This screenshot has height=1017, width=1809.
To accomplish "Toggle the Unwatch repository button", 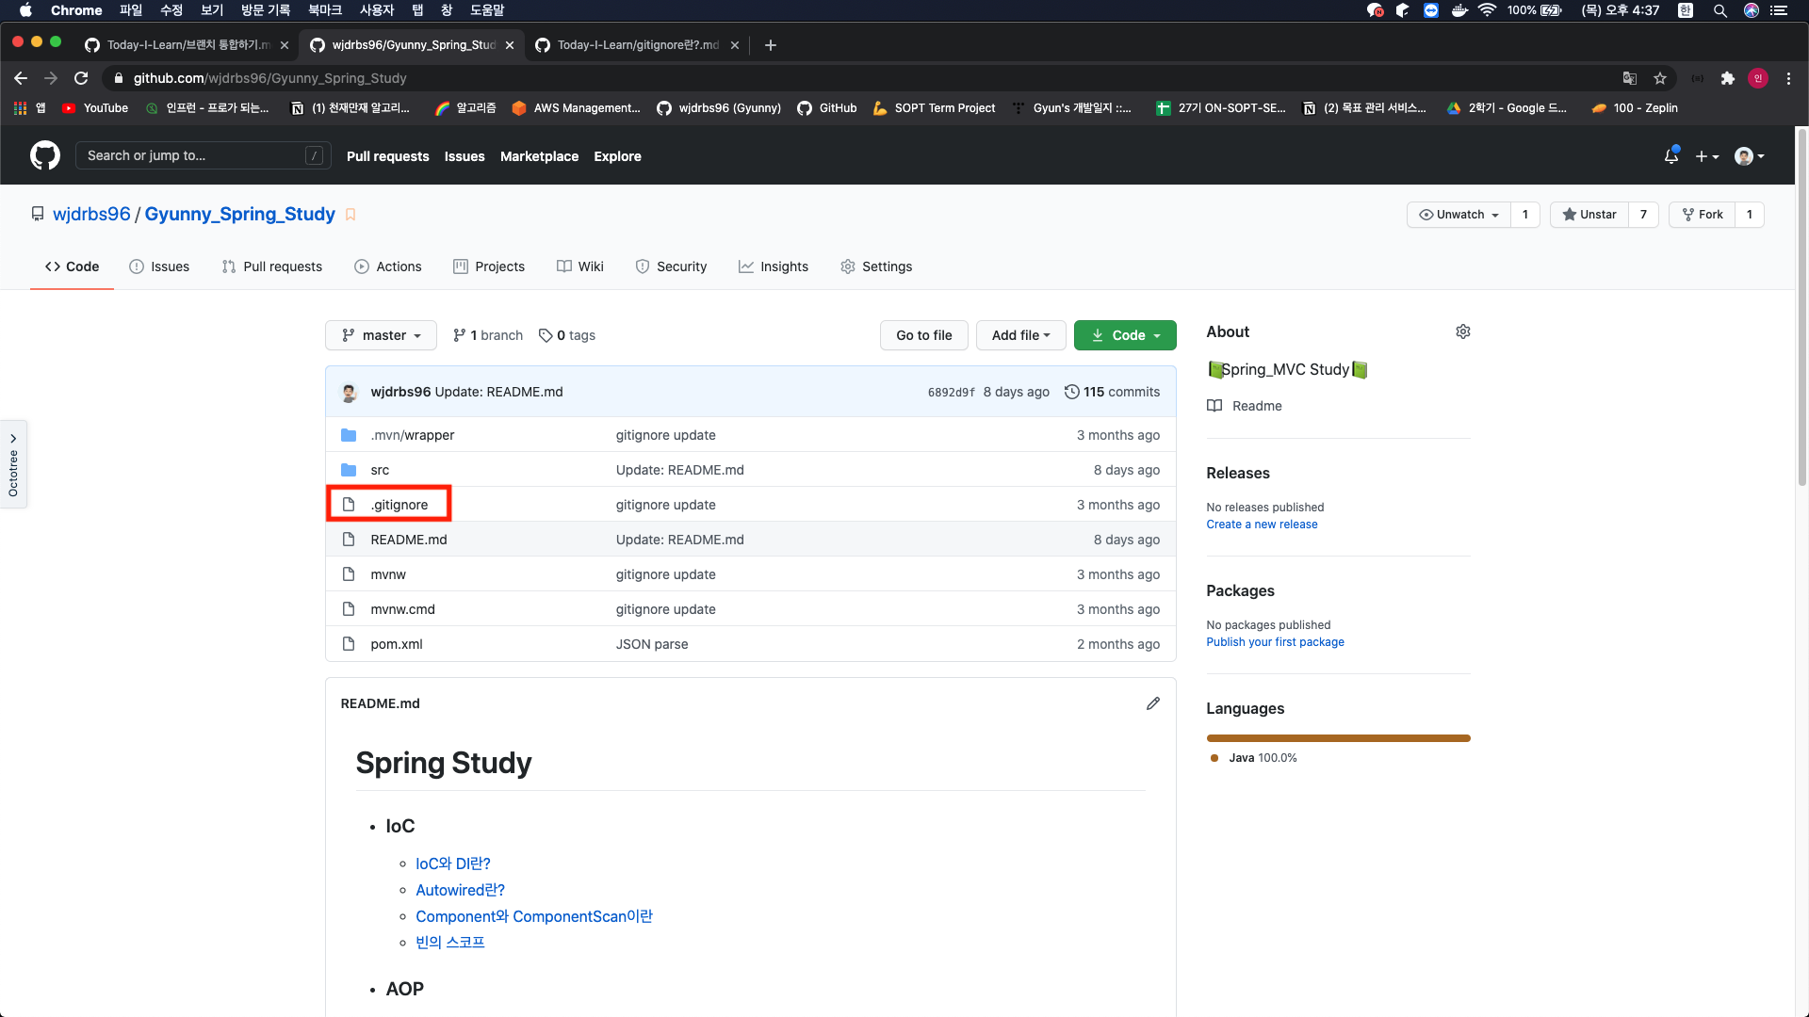I will (x=1459, y=215).
